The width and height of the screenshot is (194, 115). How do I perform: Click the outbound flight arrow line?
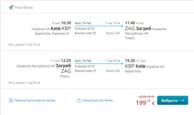click(x=99, y=26)
